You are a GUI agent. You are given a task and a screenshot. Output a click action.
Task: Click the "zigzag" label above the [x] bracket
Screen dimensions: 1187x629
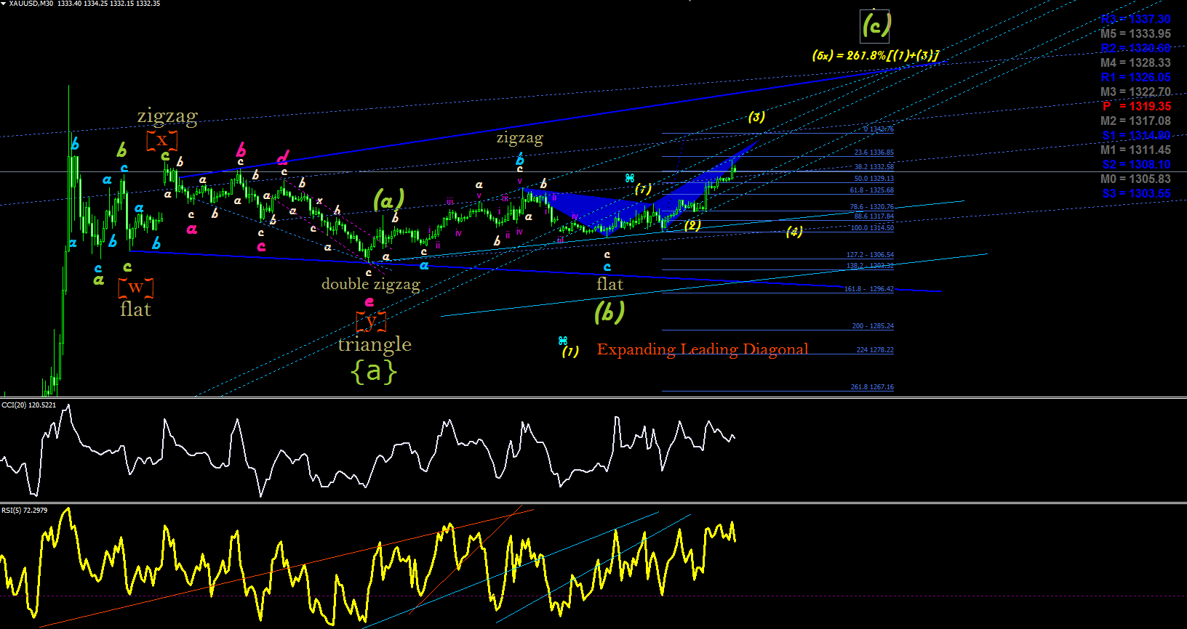click(167, 116)
